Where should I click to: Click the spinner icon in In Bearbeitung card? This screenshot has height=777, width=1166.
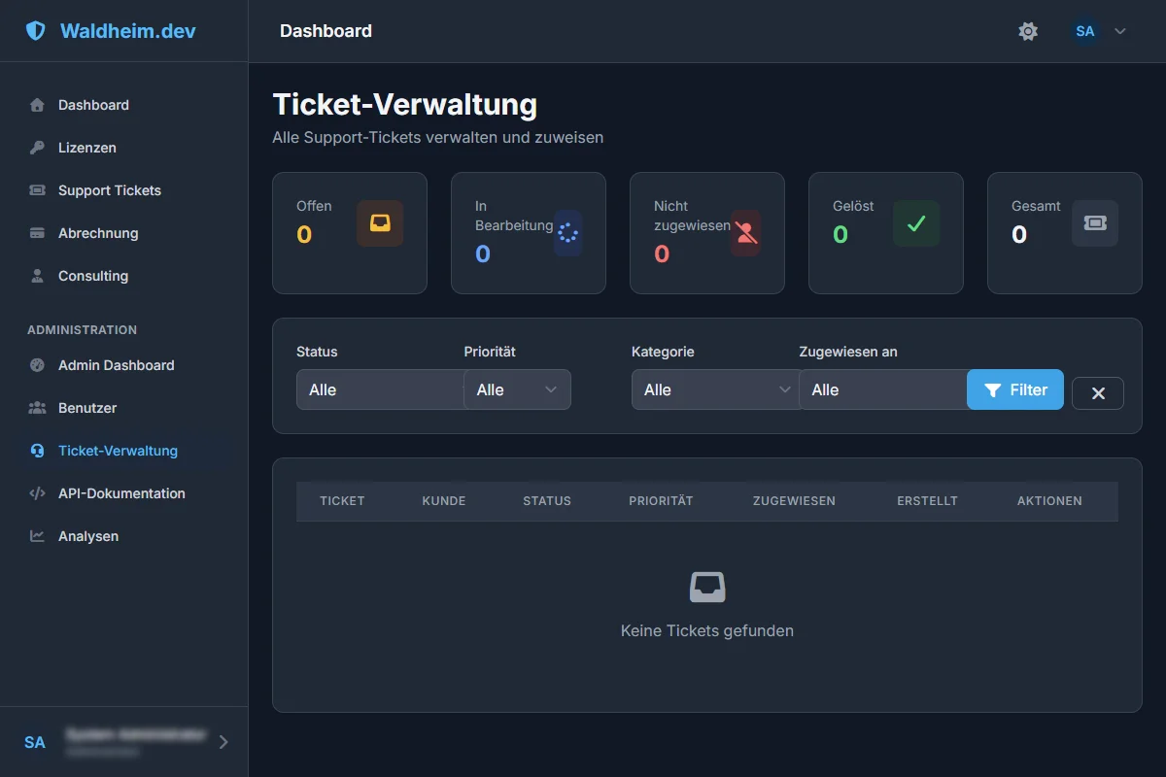(x=568, y=233)
